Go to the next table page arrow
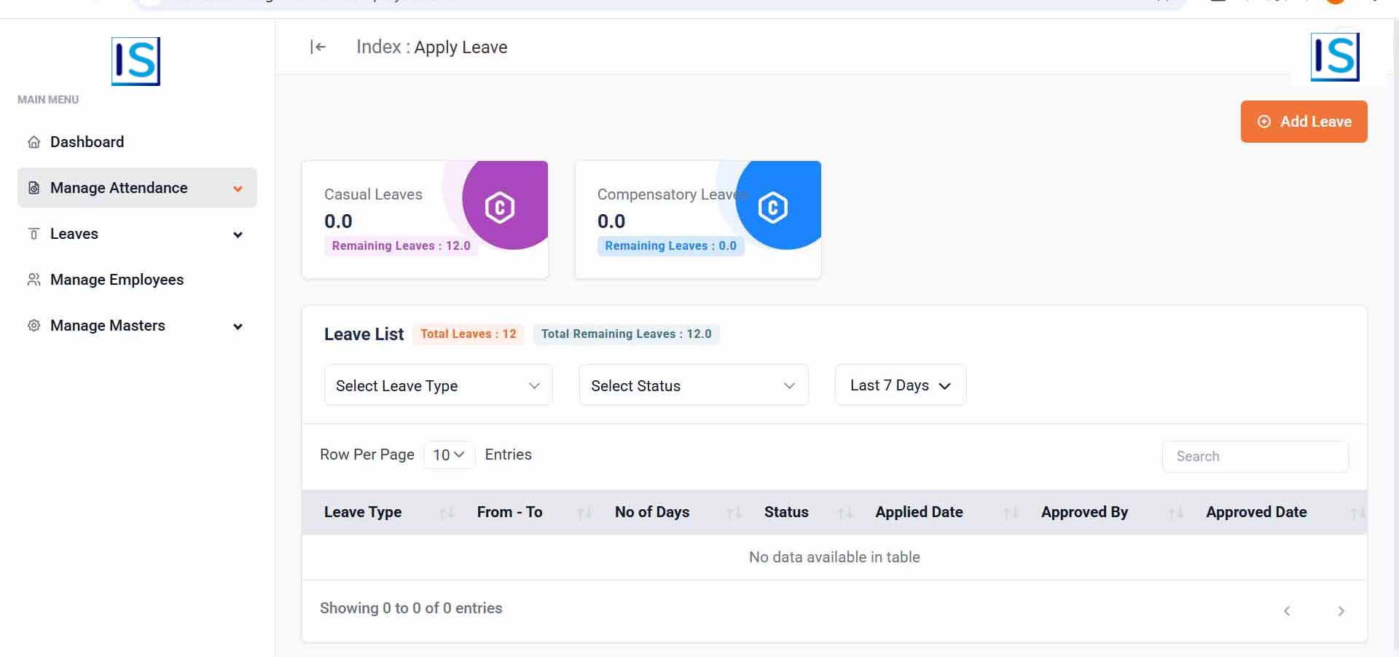Screen dimensions: 1399x657 pyautogui.click(x=1341, y=611)
